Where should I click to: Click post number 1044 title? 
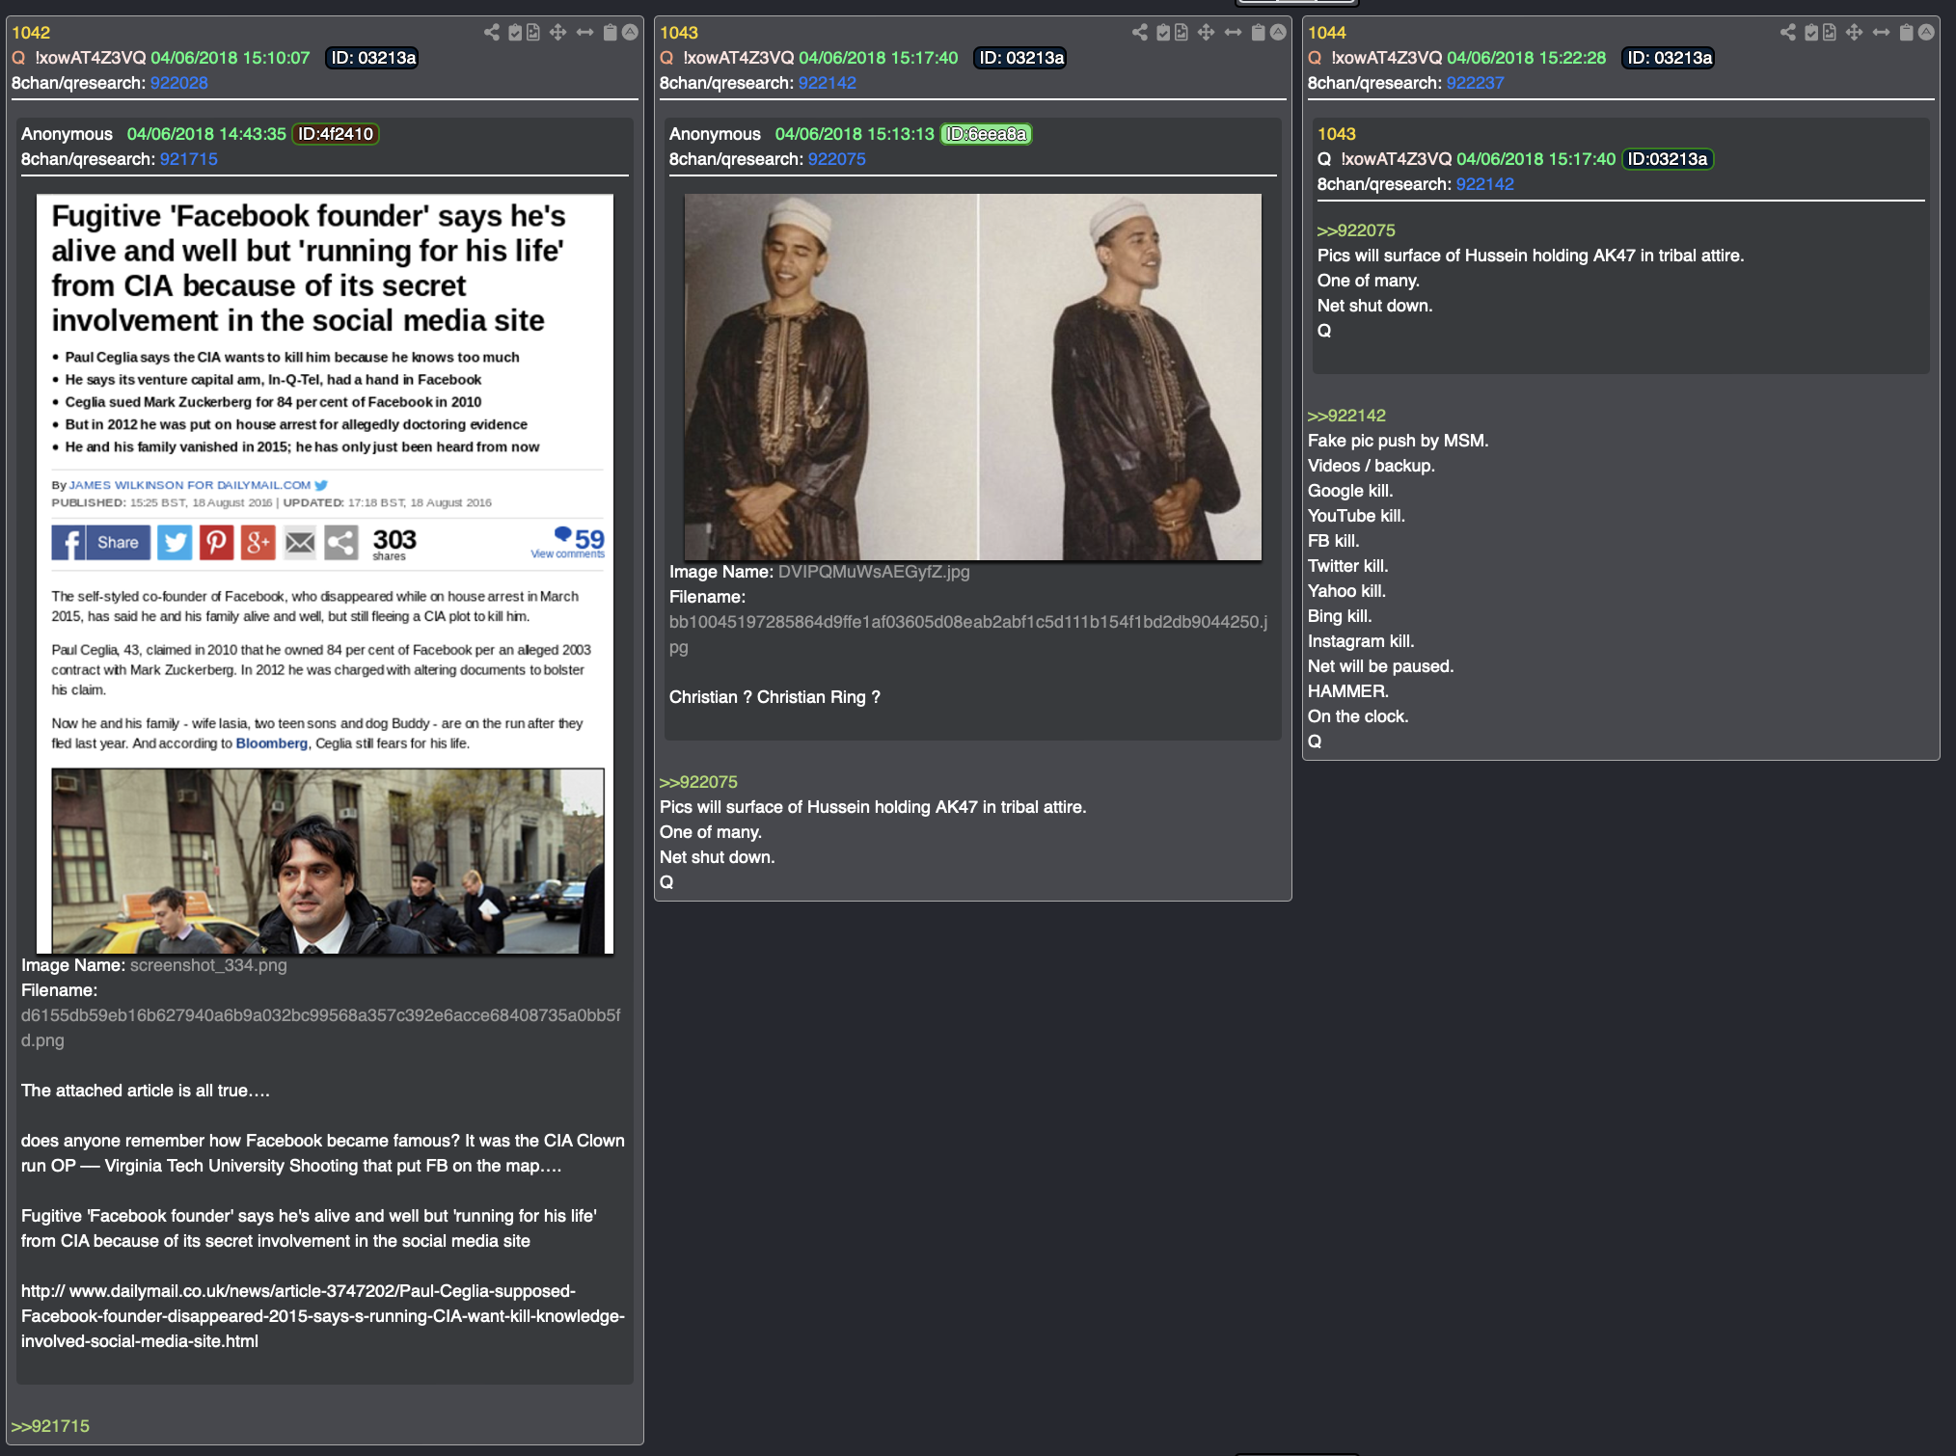(x=1327, y=33)
